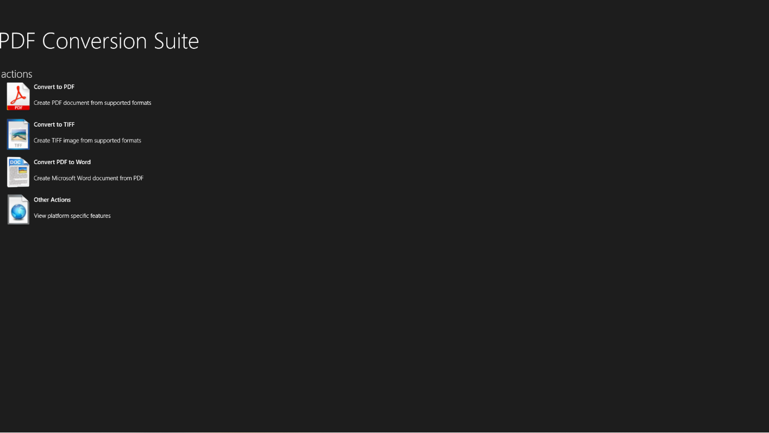
Task: Click the blue DOC badge on Word icon
Action: (x=16, y=162)
